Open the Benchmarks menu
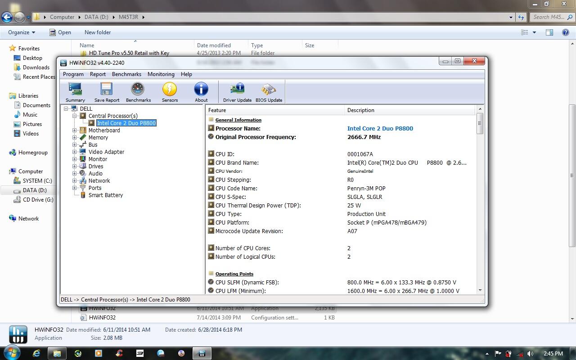The height and width of the screenshot is (360, 576). pos(126,74)
